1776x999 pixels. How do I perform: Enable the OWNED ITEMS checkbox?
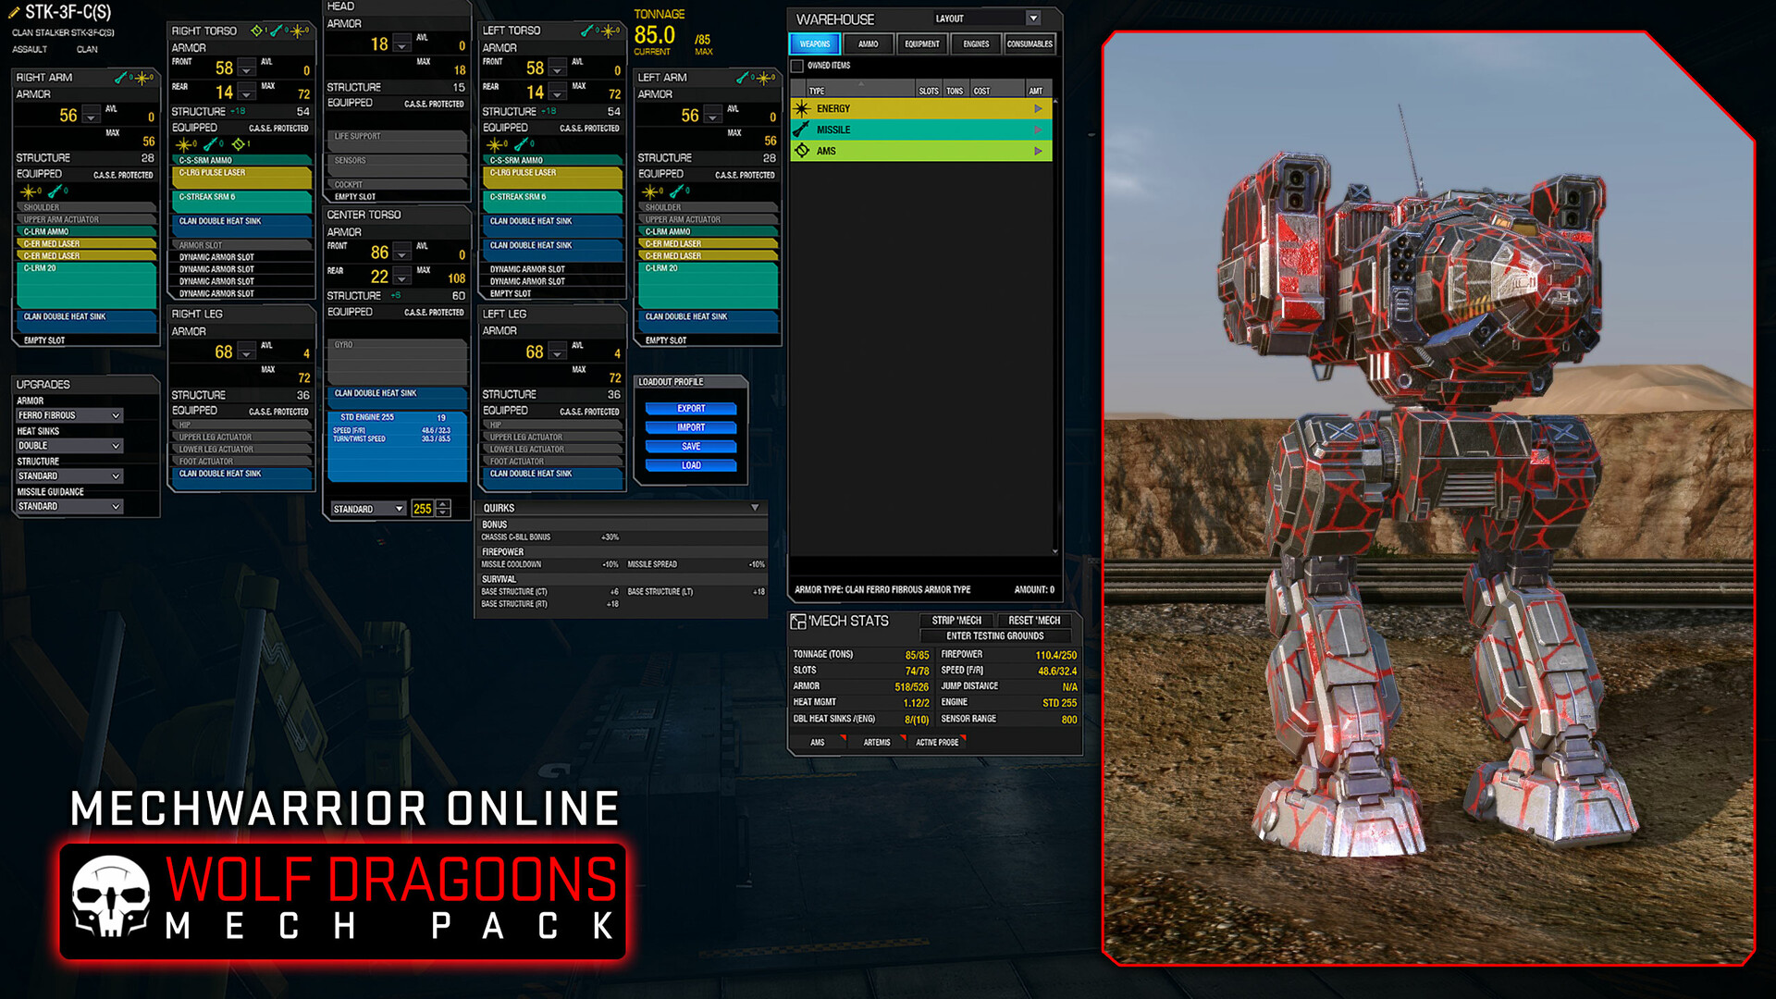(x=797, y=65)
